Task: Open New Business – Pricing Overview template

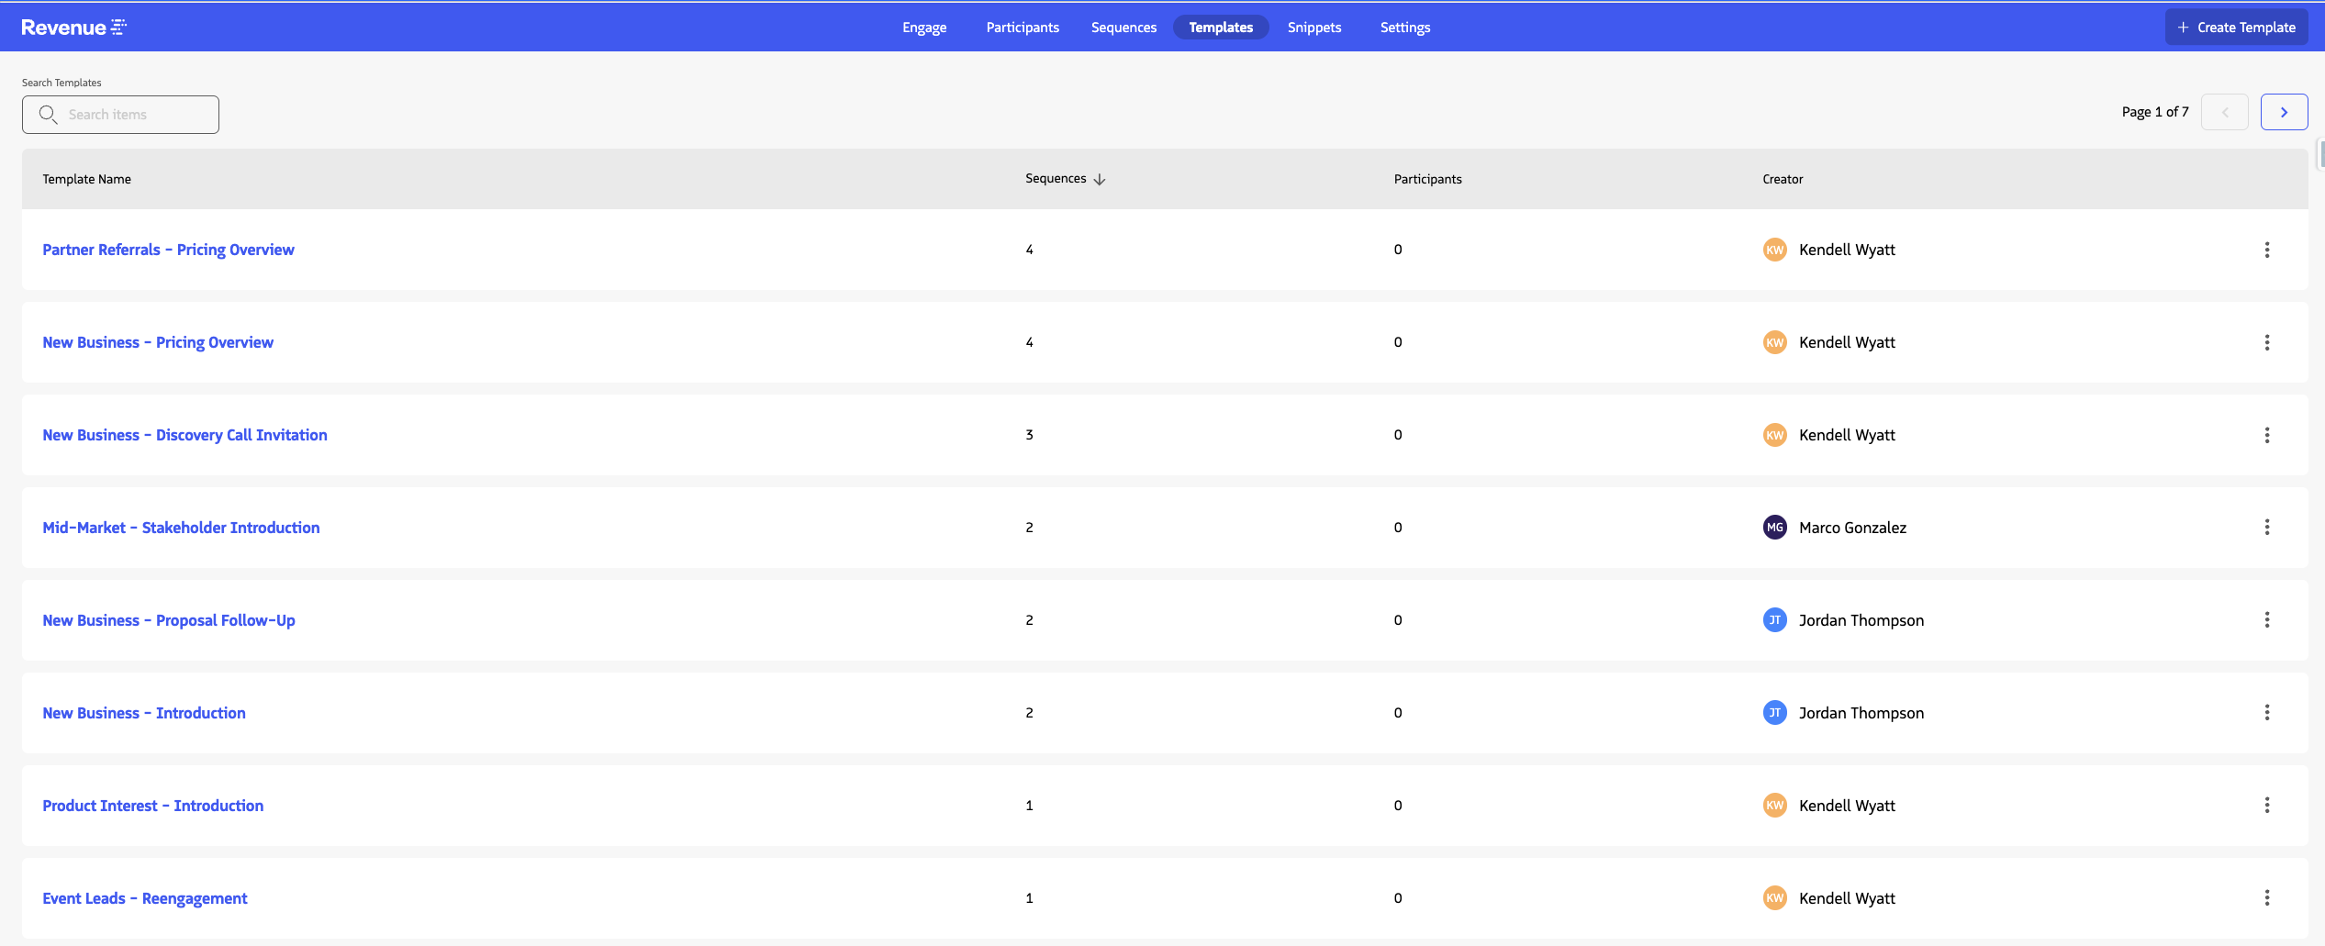Action: point(158,342)
